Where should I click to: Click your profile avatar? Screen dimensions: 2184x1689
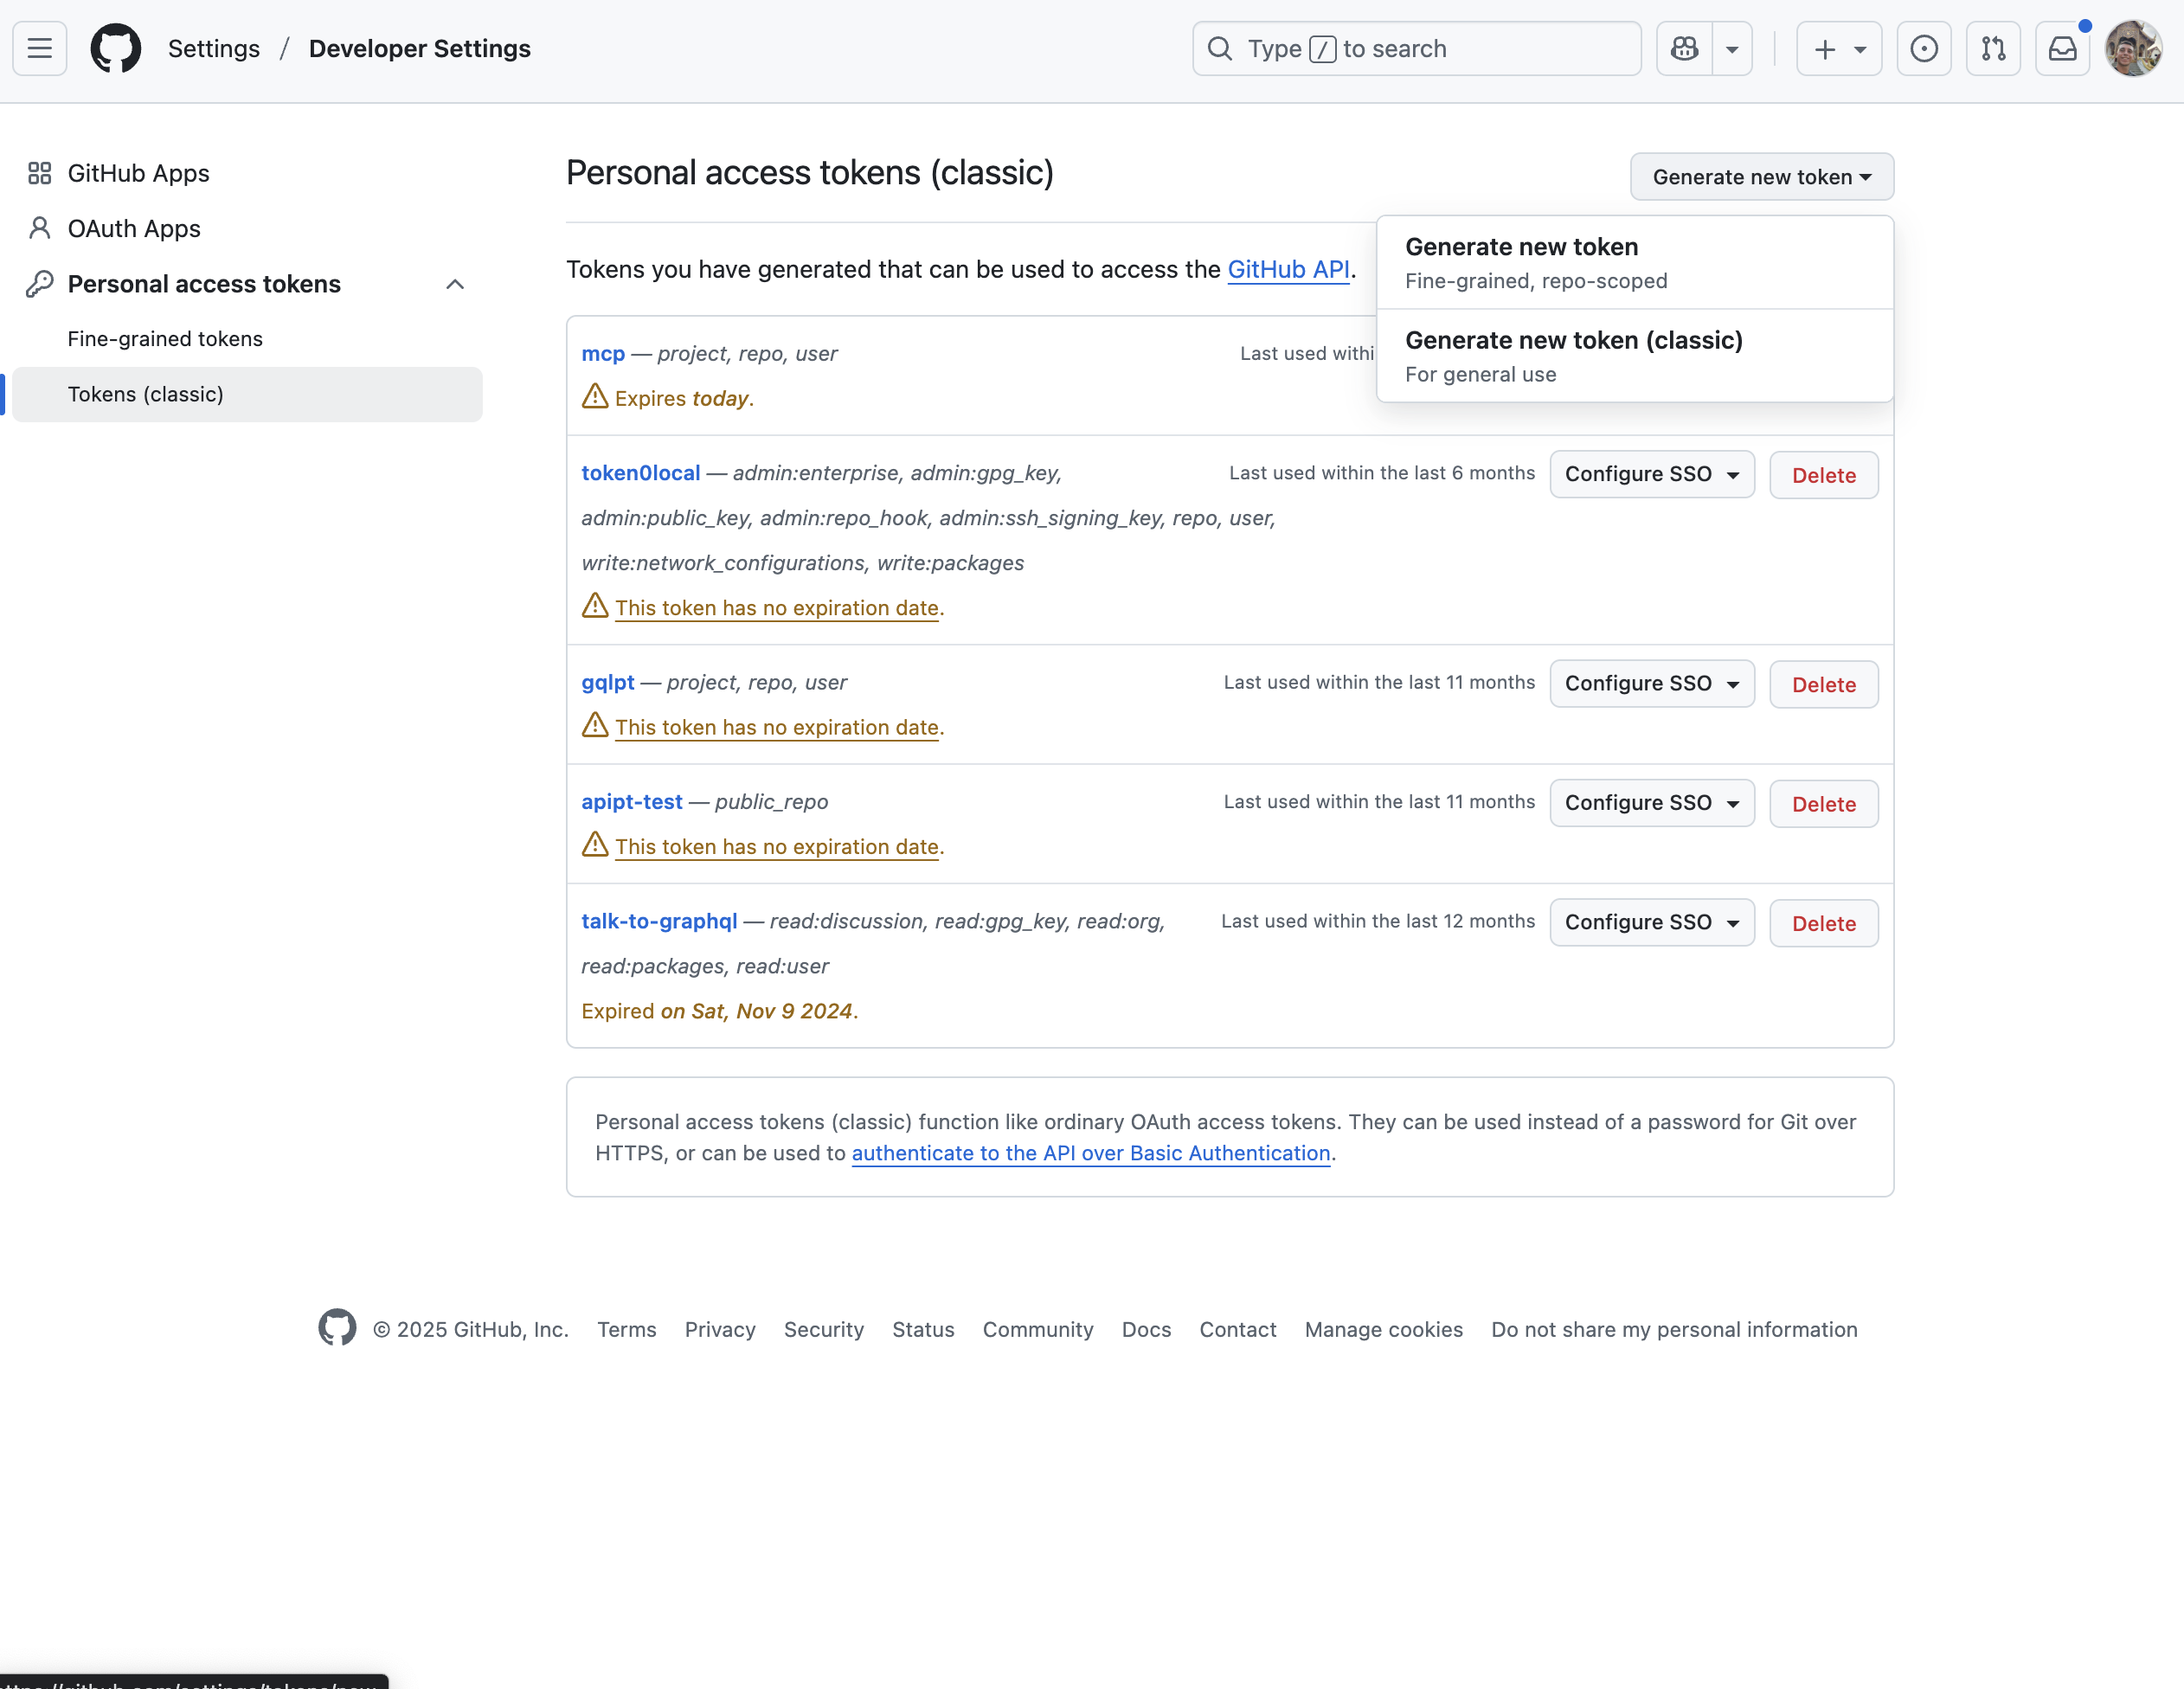click(x=2134, y=48)
